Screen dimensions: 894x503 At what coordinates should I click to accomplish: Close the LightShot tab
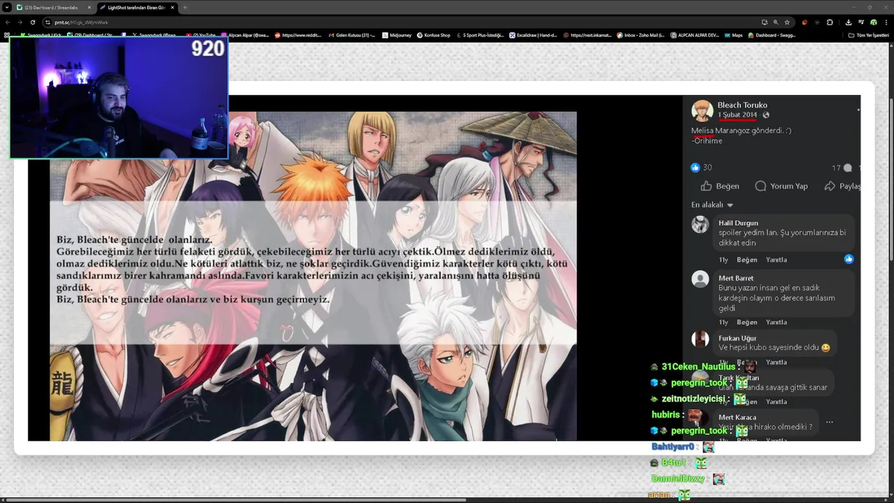pos(173,7)
